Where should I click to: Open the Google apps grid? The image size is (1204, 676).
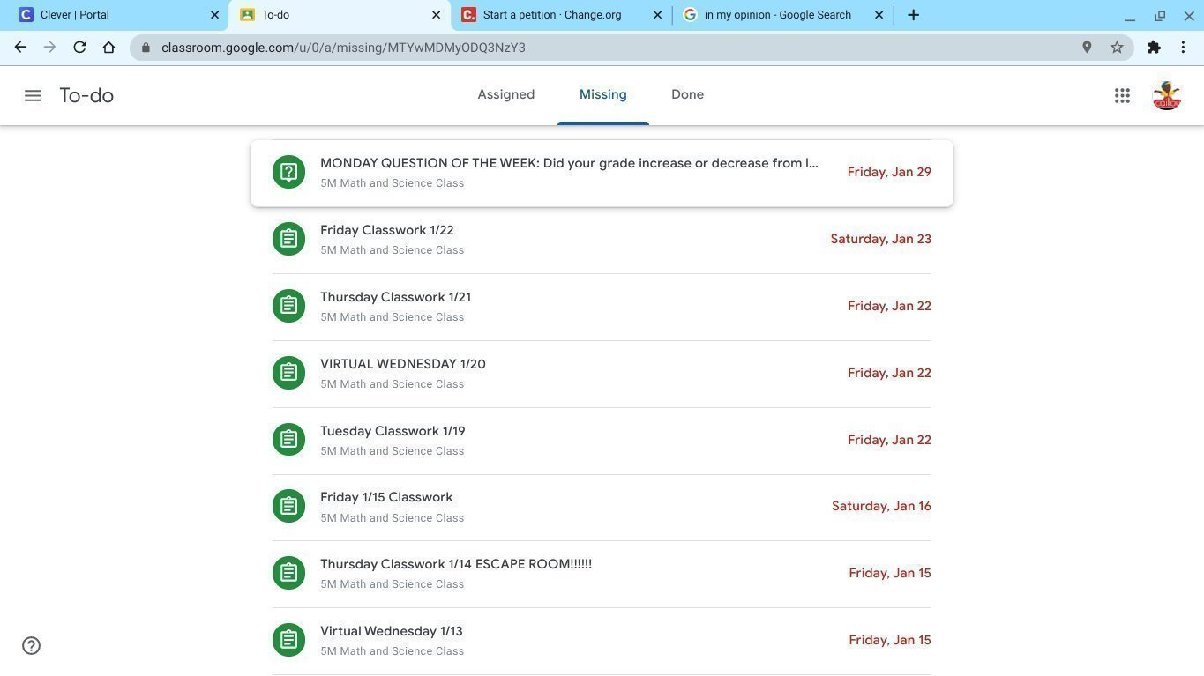[1122, 95]
